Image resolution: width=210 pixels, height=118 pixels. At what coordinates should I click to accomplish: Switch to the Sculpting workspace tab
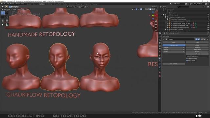[42, 4]
